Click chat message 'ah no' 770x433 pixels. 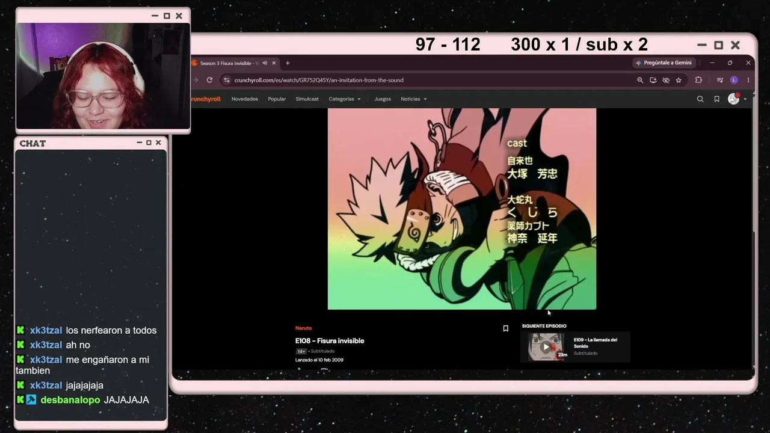pyautogui.click(x=78, y=345)
